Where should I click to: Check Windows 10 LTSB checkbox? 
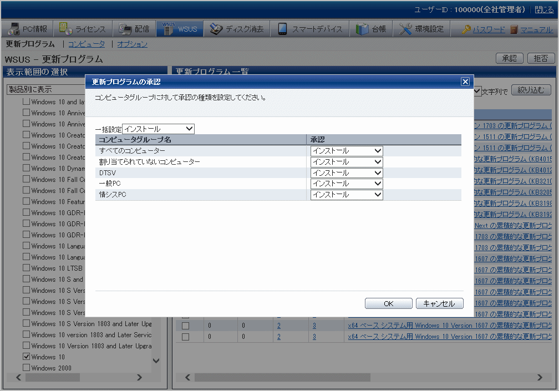click(x=26, y=268)
